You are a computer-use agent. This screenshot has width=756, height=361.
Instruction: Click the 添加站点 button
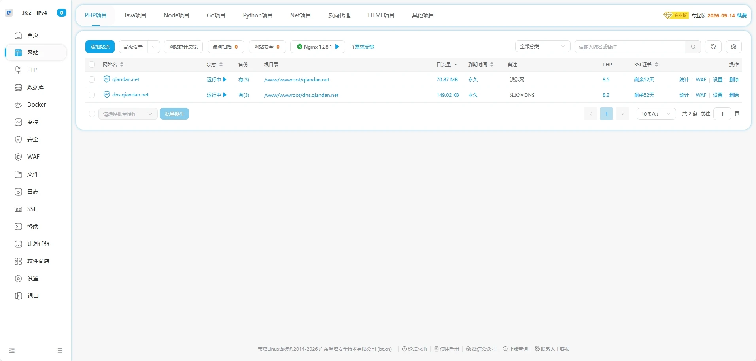coord(100,47)
